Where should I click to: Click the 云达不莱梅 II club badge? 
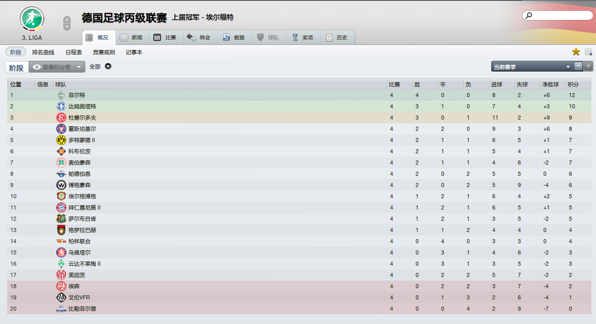coord(61,264)
